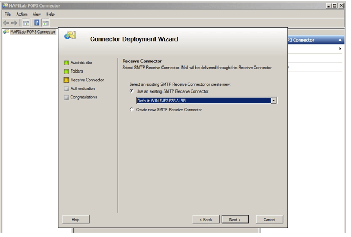This screenshot has width=351, height=237.
Task: Click the empty Authentication step indicator
Action: [66, 89]
